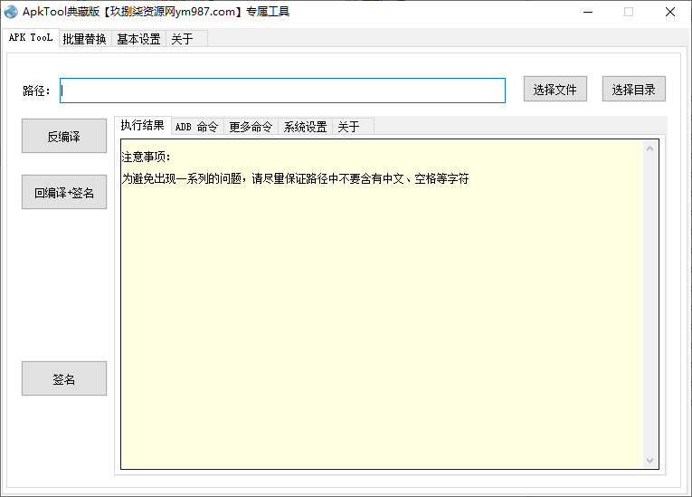Click the results scrollbar down arrow
692x497 pixels.
coord(649,460)
